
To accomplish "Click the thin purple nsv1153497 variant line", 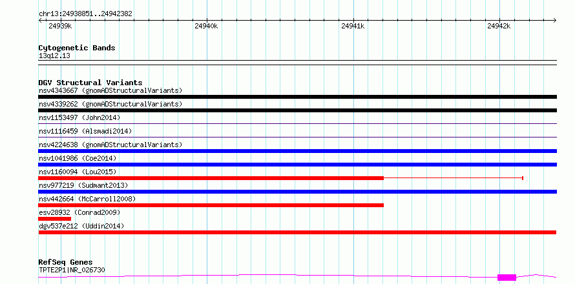I will pyautogui.click(x=297, y=123).
